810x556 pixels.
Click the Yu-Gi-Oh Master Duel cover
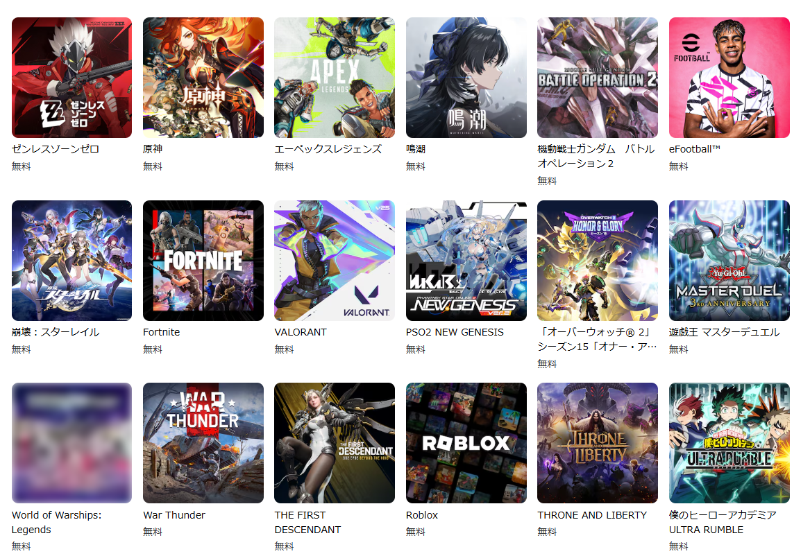coord(729,261)
